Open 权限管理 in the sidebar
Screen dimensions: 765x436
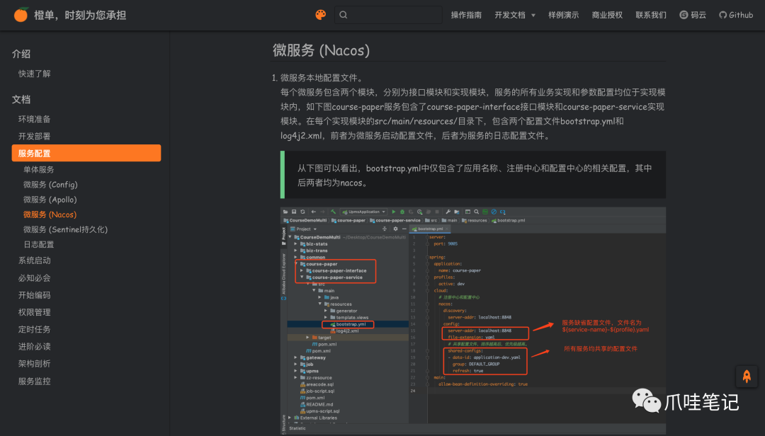(x=35, y=312)
